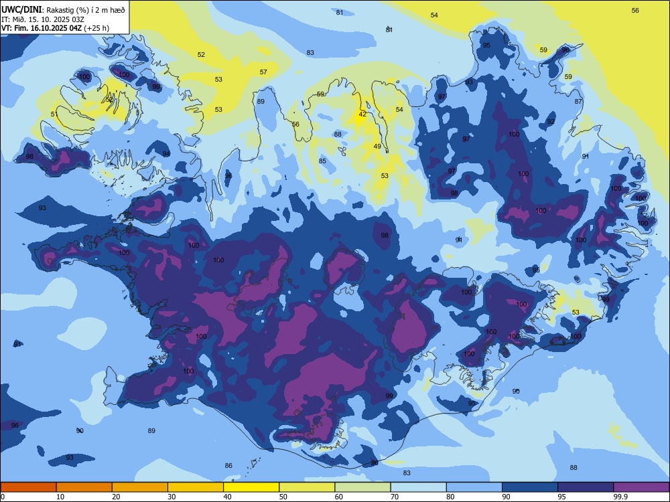The height and width of the screenshot is (502, 670).
Task: Click the legend tick label 20
Action: (x=116, y=497)
